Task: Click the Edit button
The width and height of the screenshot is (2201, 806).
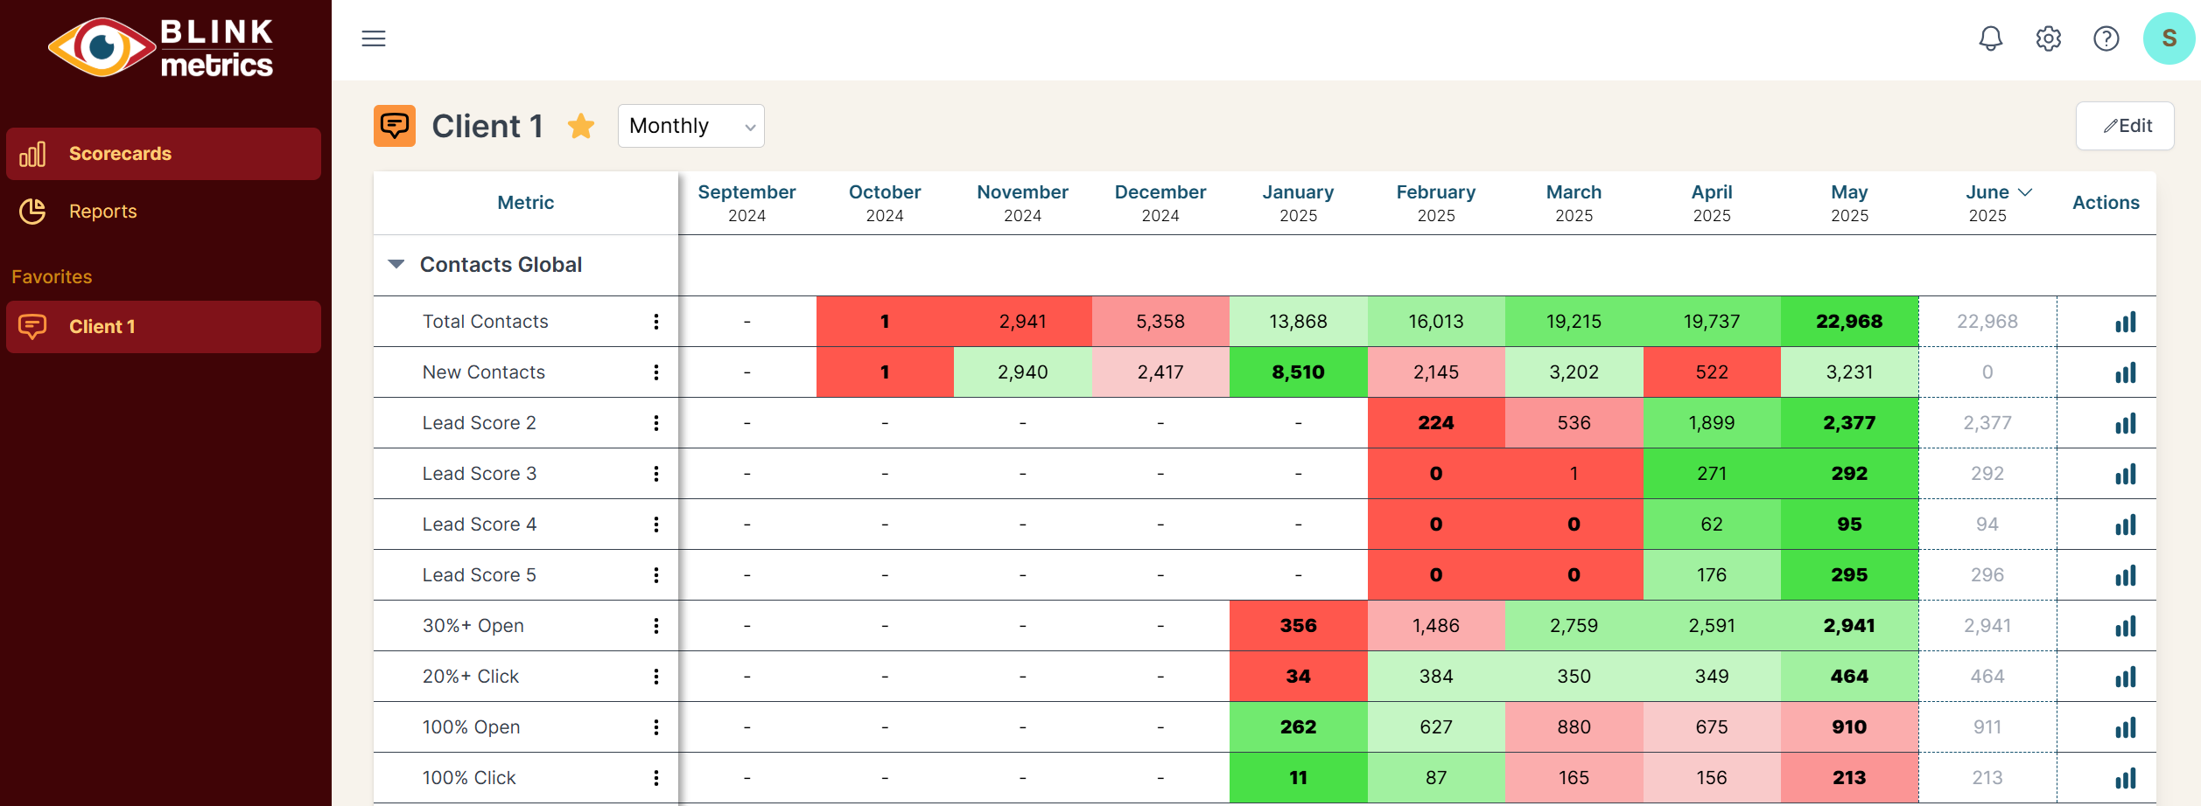Action: [x=2125, y=125]
